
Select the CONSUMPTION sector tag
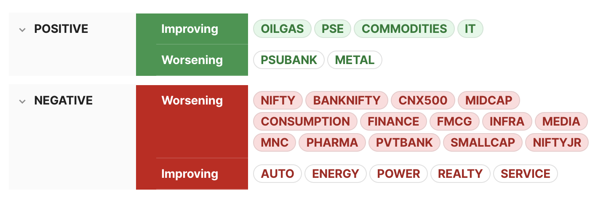point(305,121)
